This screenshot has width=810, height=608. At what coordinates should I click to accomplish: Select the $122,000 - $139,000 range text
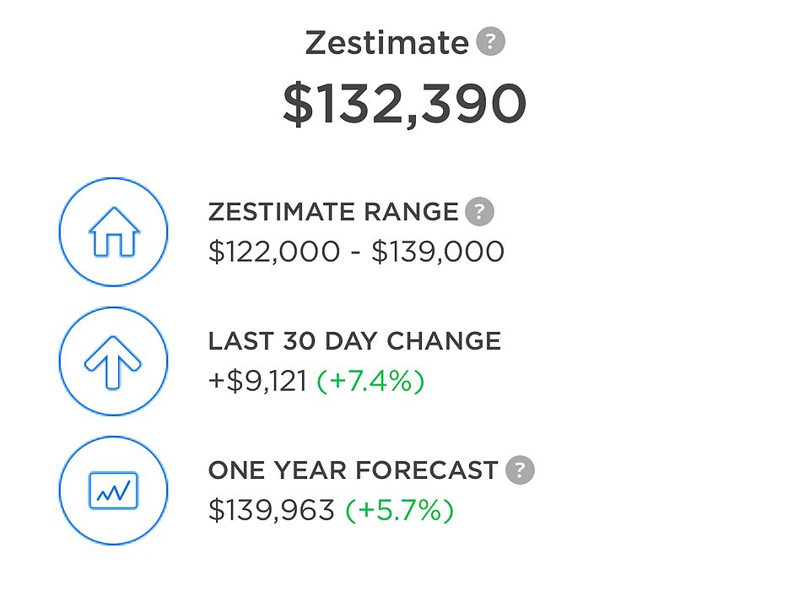pyautogui.click(x=356, y=252)
